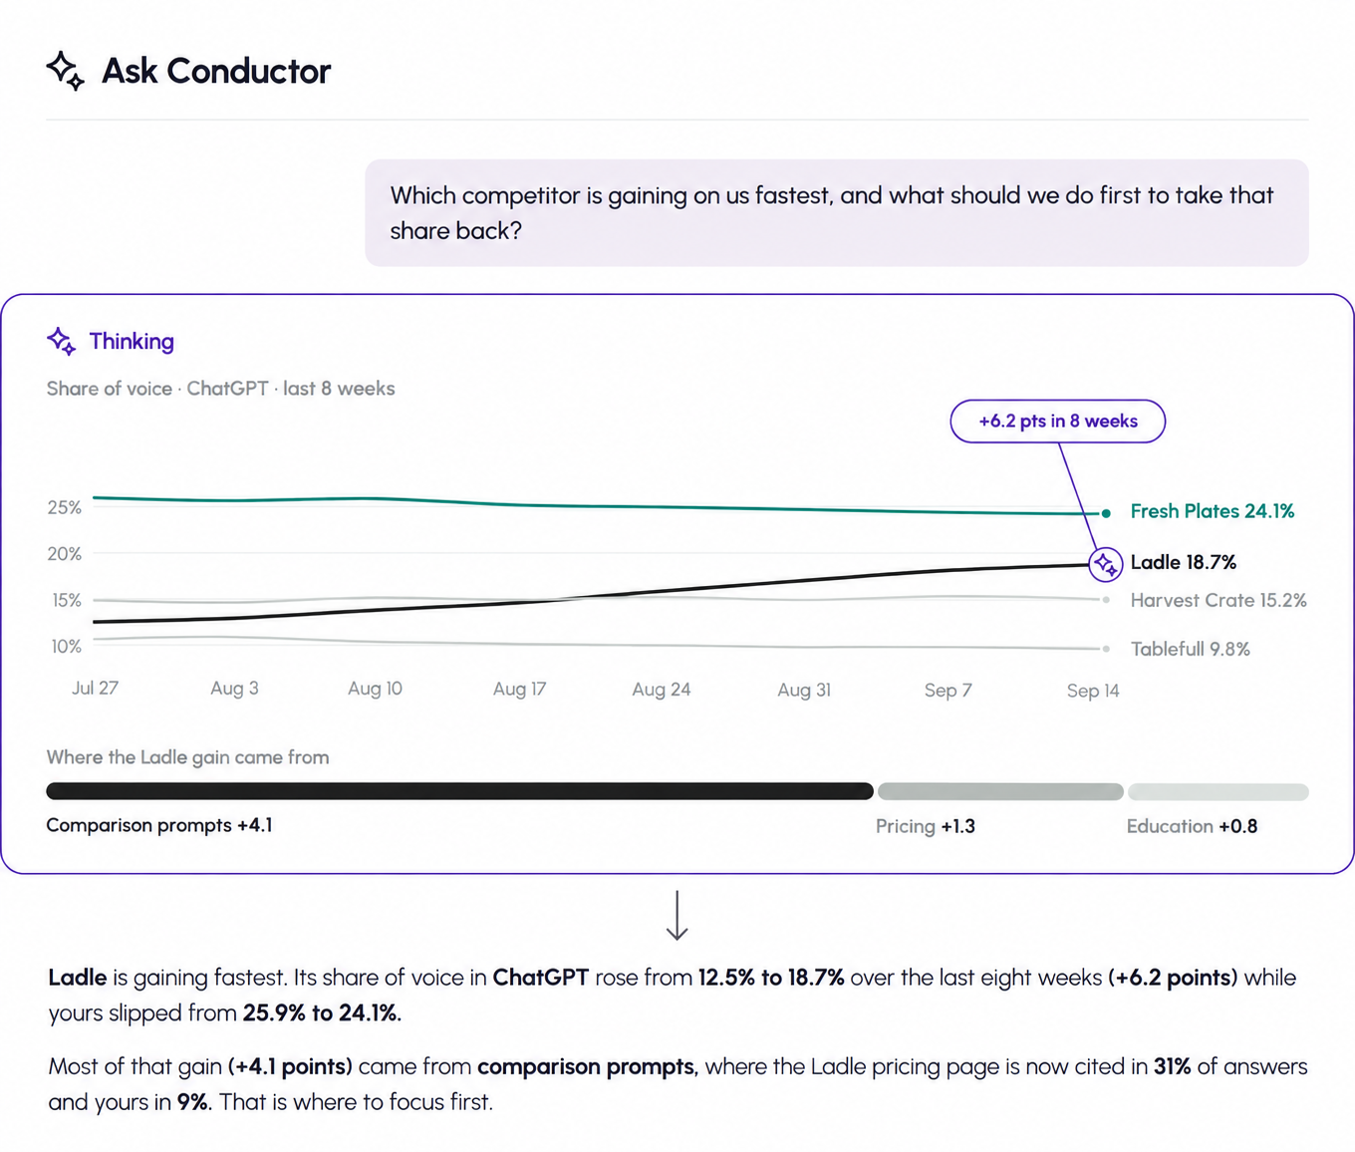
Task: Click the Ask Conductor title text
Action: 216,71
